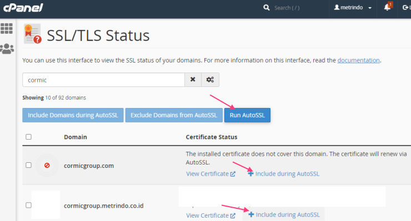Clear the domain filter with X
411x221 pixels.
[193, 80]
